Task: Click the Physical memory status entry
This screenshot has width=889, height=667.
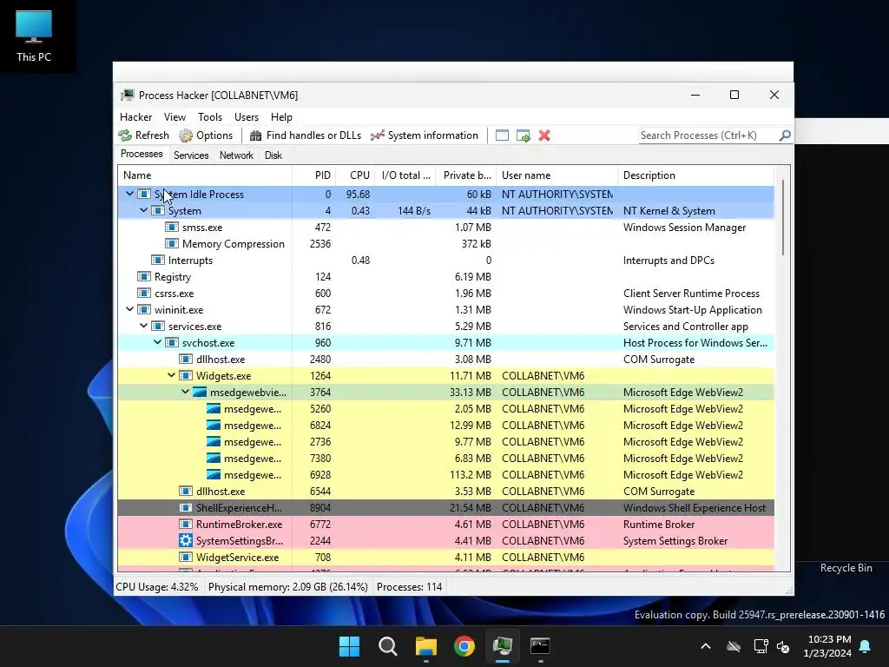Action: 288,587
